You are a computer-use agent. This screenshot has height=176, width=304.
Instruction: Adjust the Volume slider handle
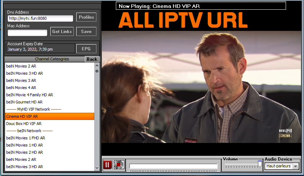[260, 164]
